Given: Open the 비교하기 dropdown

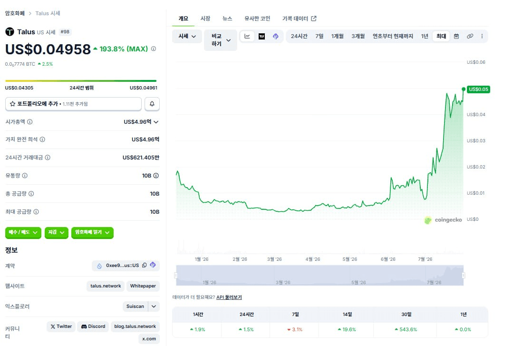Looking at the screenshot, I should (x=221, y=40).
